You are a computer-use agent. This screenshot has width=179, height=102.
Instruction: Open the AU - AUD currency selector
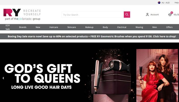164,3
